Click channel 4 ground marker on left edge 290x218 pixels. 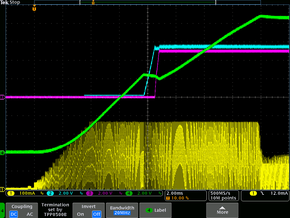tap(3, 153)
